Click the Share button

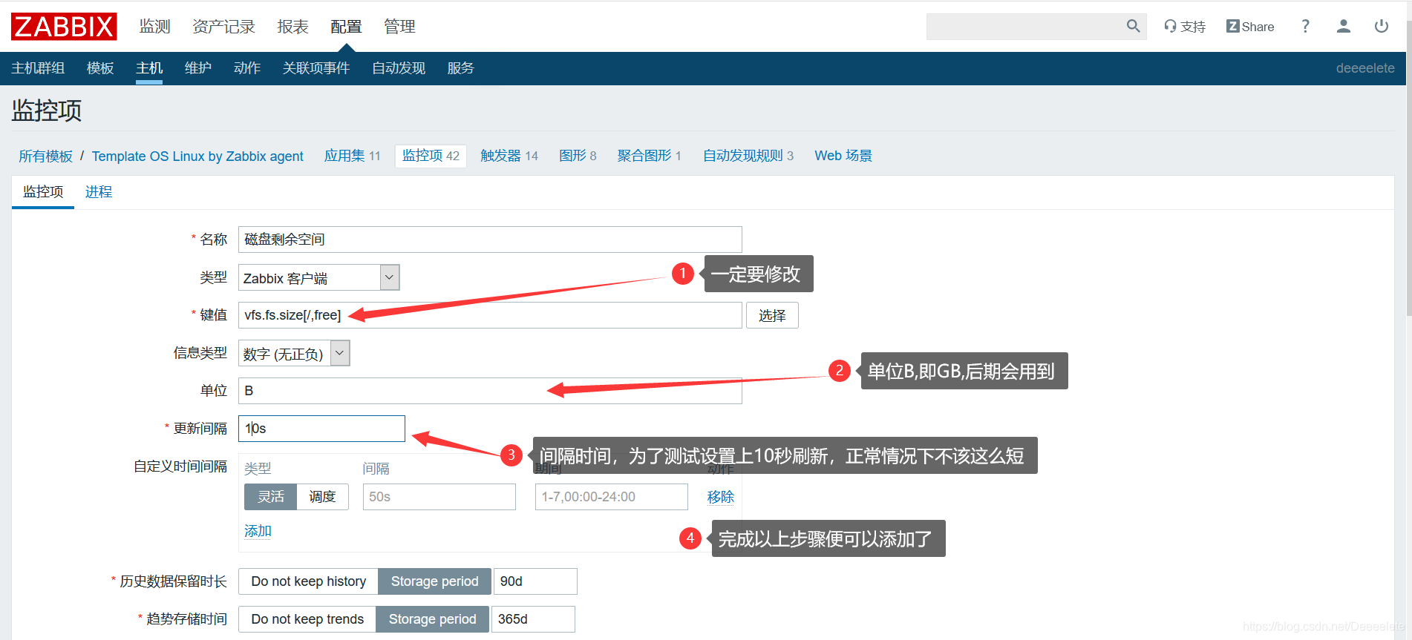tap(1250, 27)
